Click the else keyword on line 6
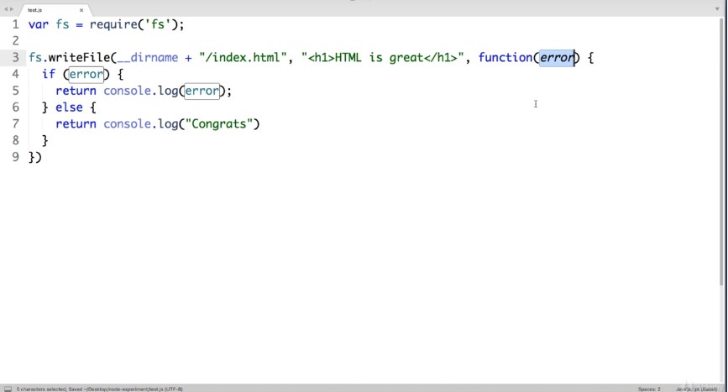 [70, 107]
